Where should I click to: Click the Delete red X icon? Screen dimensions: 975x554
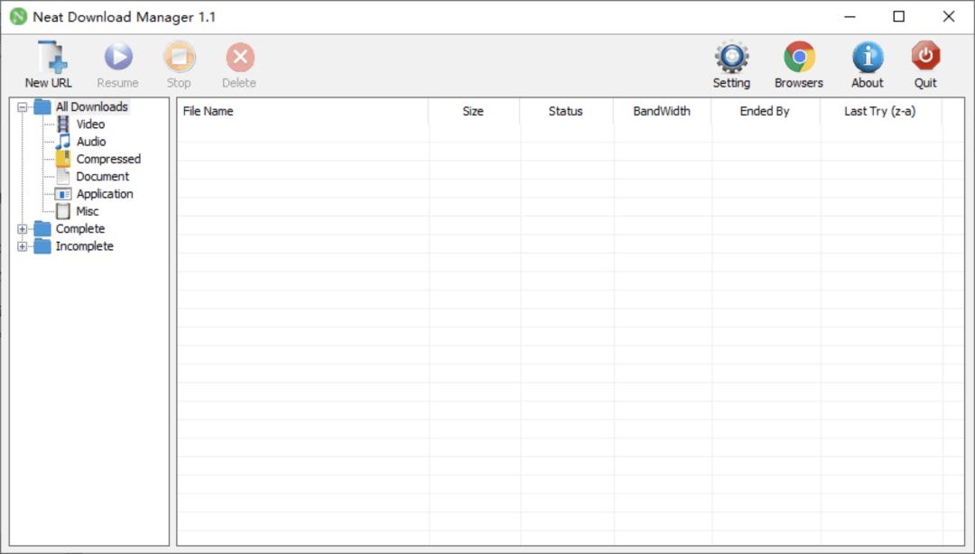point(240,57)
